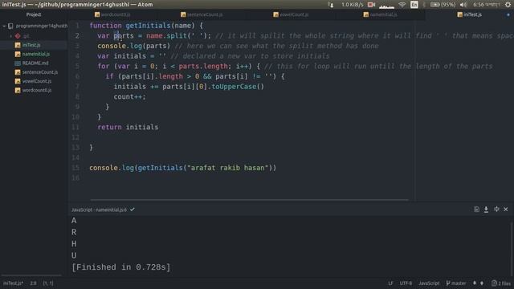Click the iniTest.js file name in status bar
Screen dimensions: 514x289
point(13,283)
